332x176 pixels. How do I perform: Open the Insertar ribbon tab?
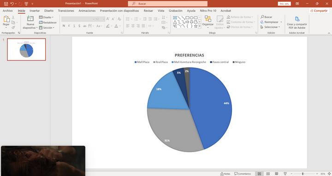35,11
